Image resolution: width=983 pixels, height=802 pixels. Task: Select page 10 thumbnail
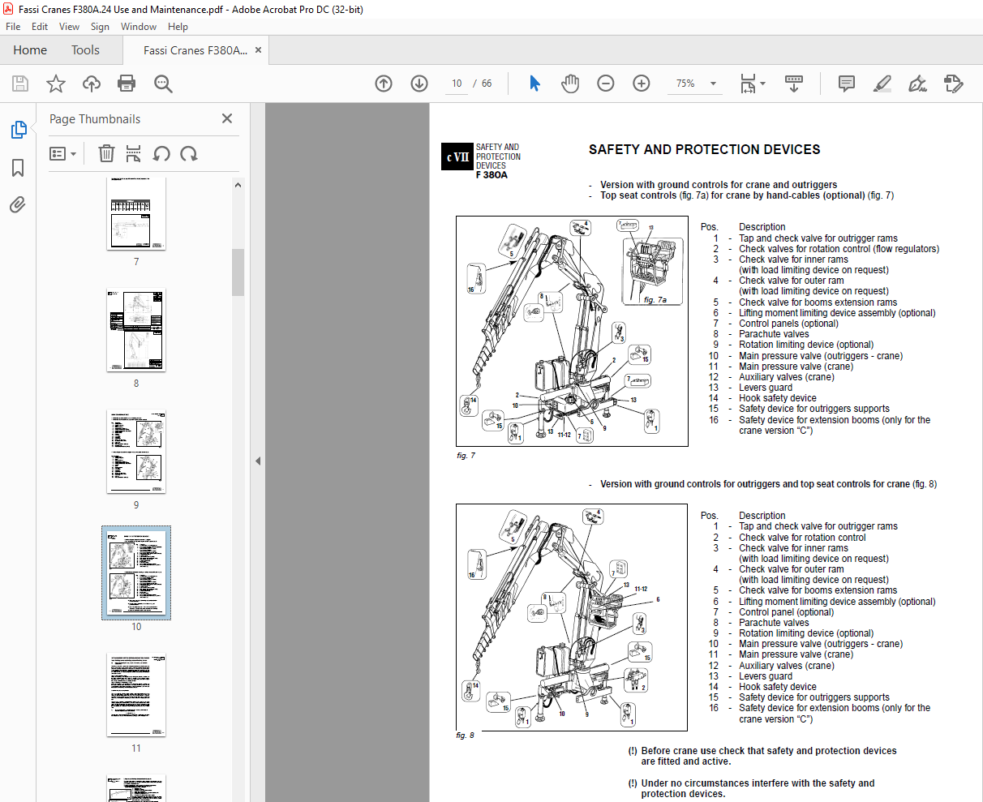tap(136, 573)
